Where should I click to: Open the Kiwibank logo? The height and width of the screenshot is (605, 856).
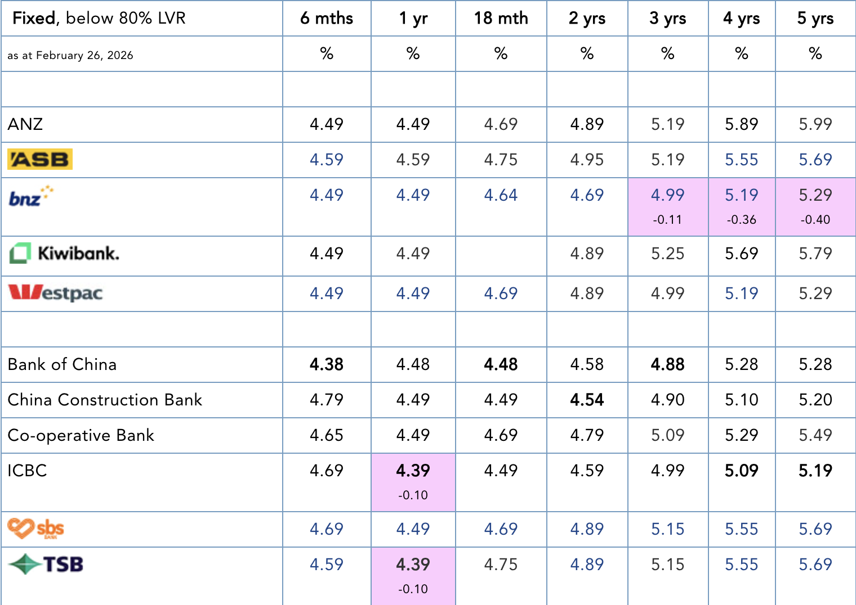[64, 254]
